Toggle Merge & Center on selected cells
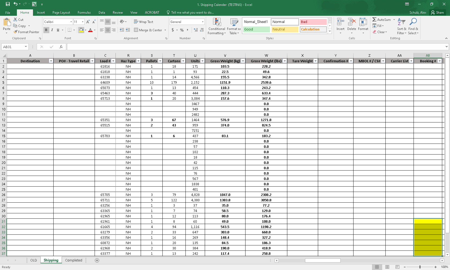The width and height of the screenshot is (450, 270). 148,30
